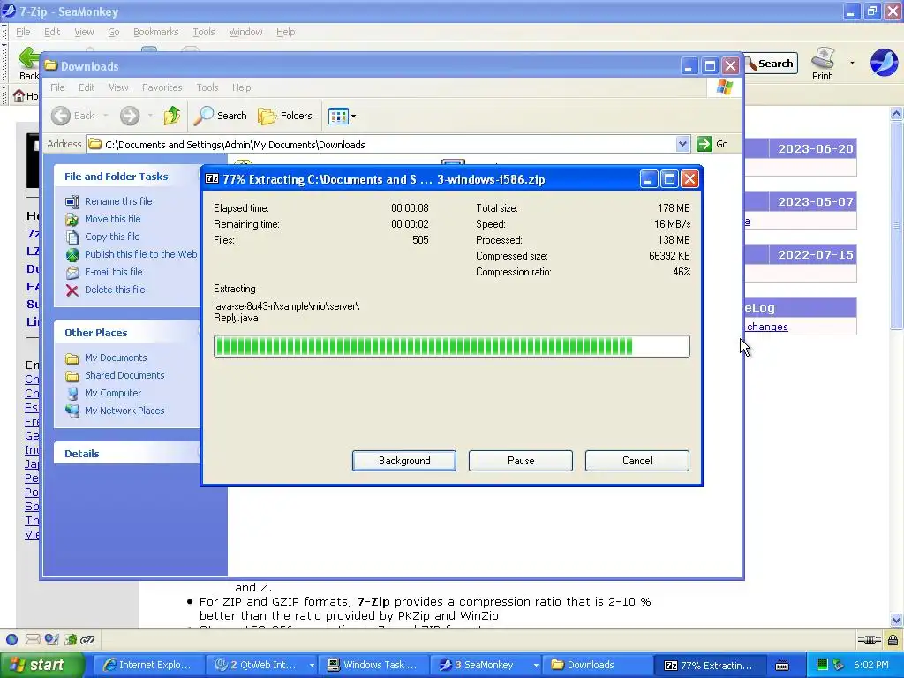The height and width of the screenshot is (678, 904).
Task: Click the Home icon in SeaMonkey bookmarks bar
Action: (19, 95)
